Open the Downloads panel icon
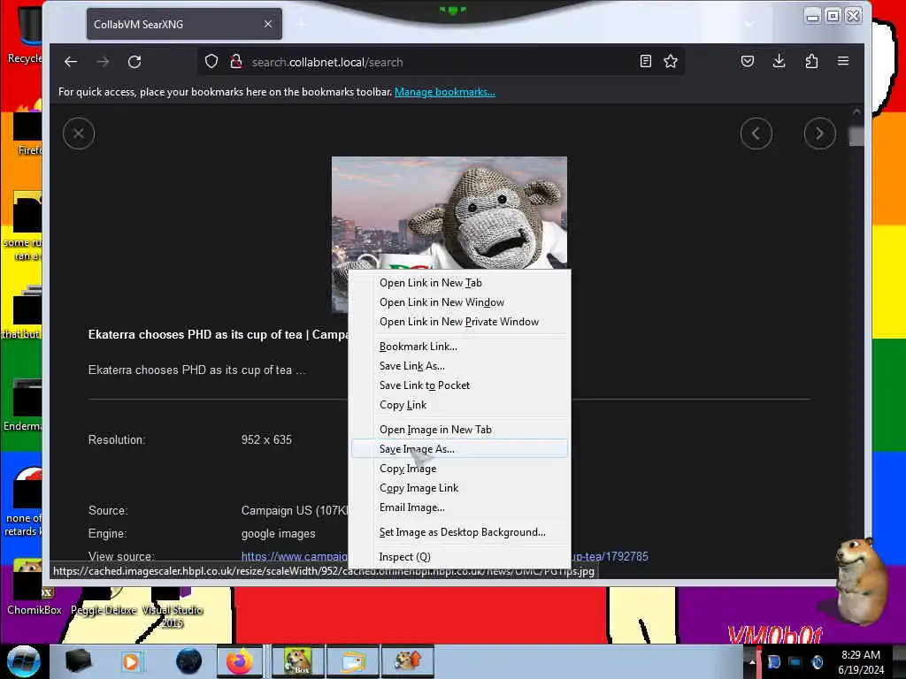The image size is (906, 679). 779,61
